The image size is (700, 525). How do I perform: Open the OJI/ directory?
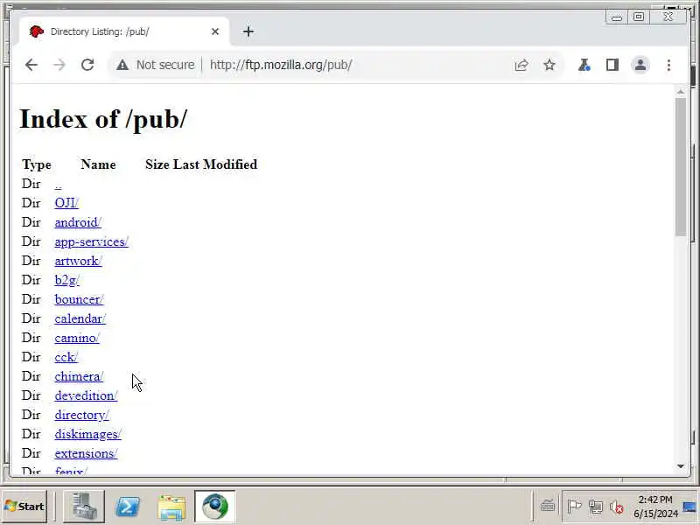point(66,203)
